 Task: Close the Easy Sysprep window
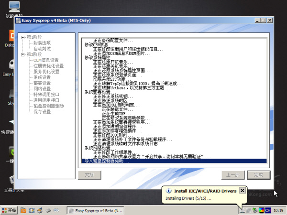(270, 21)
